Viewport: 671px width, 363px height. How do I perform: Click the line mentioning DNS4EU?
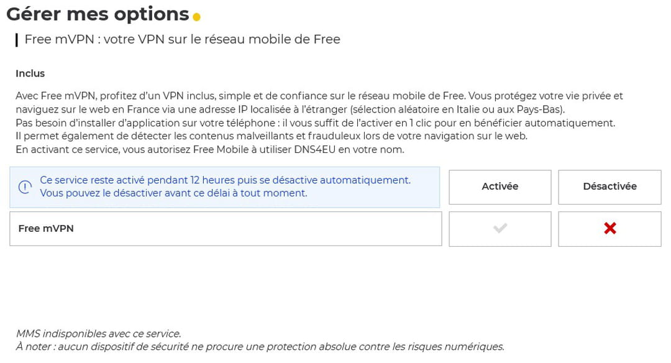click(209, 150)
